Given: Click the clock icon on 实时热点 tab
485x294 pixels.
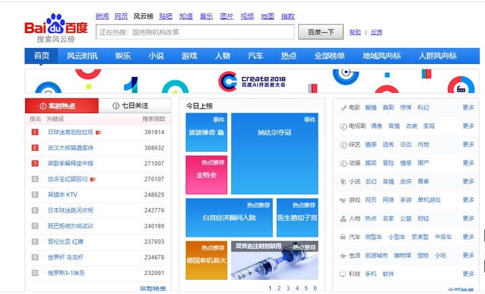Looking at the screenshot, I should [43, 106].
